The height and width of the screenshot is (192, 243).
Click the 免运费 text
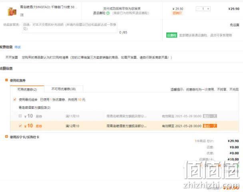(x=235, y=25)
